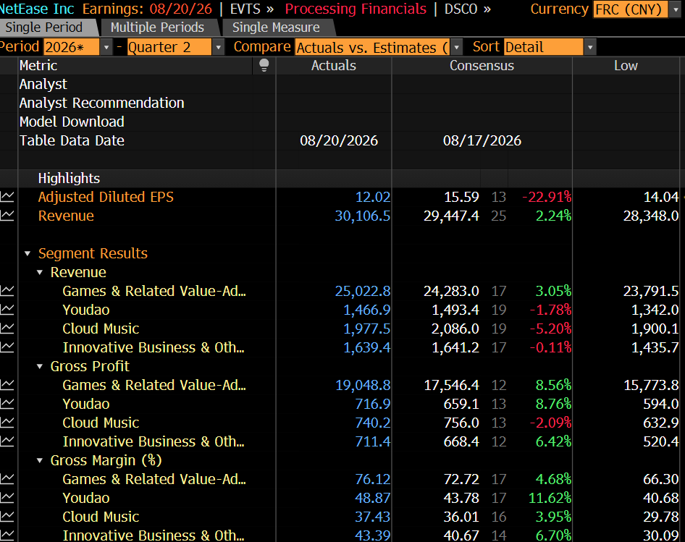Open chart icon for Games gross margin row
Image resolution: width=685 pixels, height=542 pixels.
[7, 479]
